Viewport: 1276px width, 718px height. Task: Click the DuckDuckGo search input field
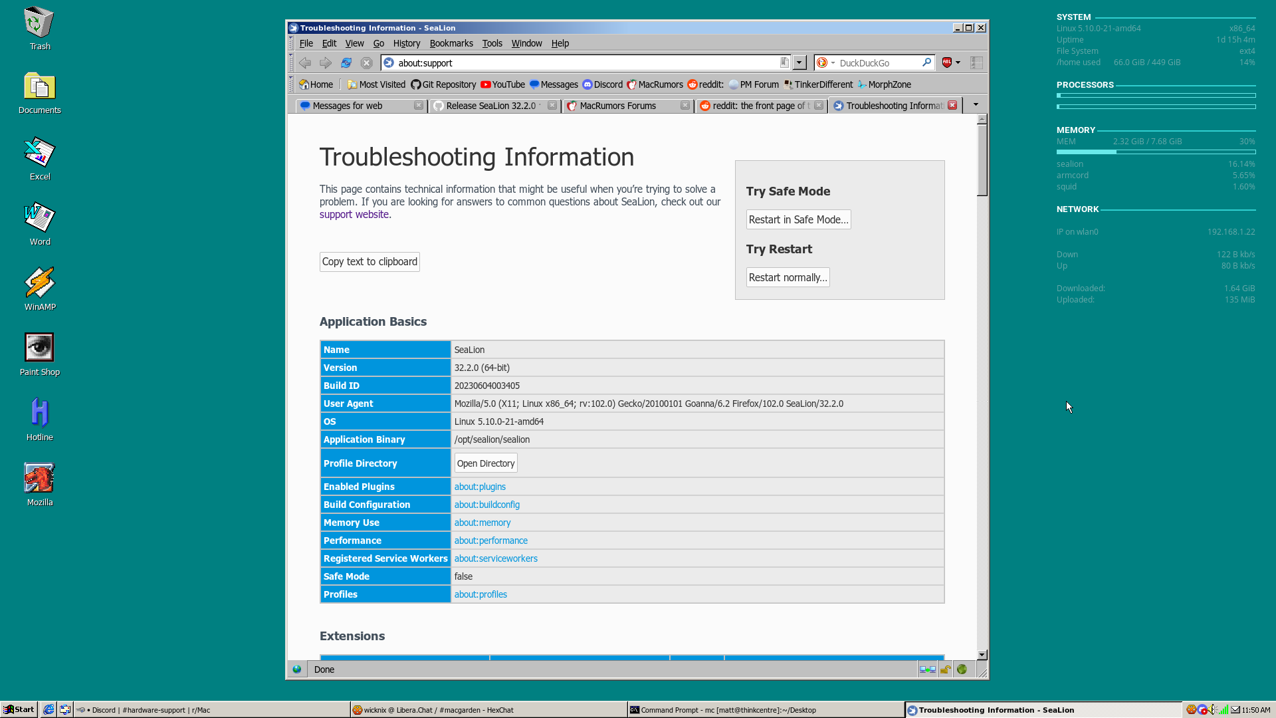(877, 62)
